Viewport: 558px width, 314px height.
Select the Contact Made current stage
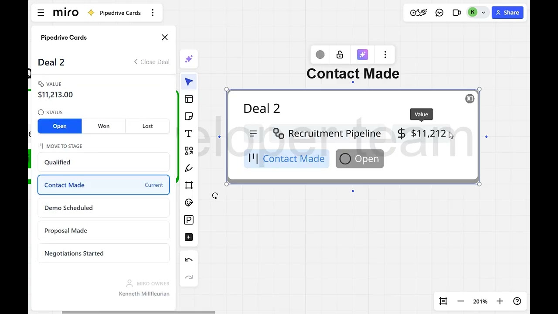pos(104,185)
